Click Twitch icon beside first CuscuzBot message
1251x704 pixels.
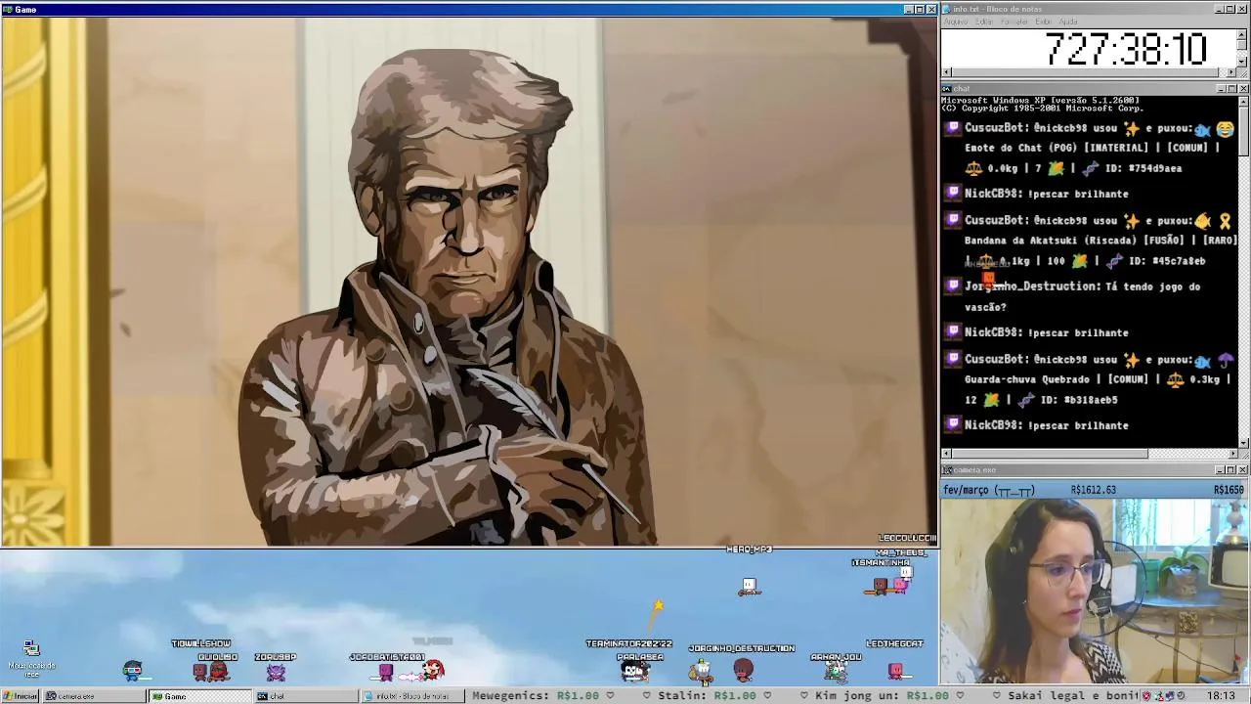(954, 128)
